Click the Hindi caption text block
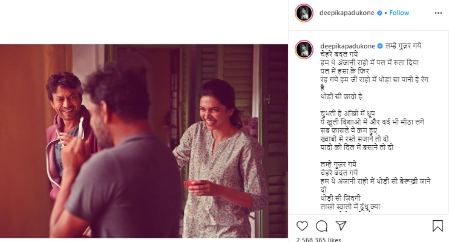Screen dimensions: 449x242 pos(375,126)
